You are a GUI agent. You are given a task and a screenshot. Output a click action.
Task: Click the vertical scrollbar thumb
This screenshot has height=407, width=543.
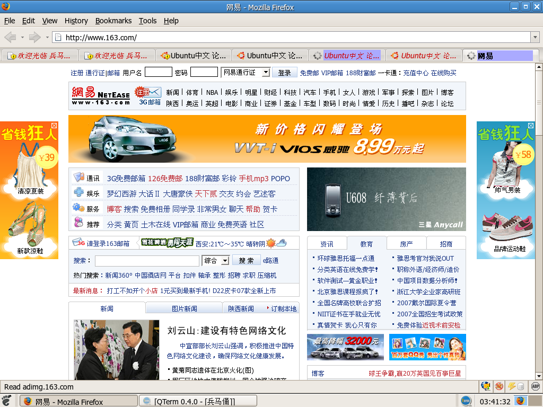click(x=539, y=102)
